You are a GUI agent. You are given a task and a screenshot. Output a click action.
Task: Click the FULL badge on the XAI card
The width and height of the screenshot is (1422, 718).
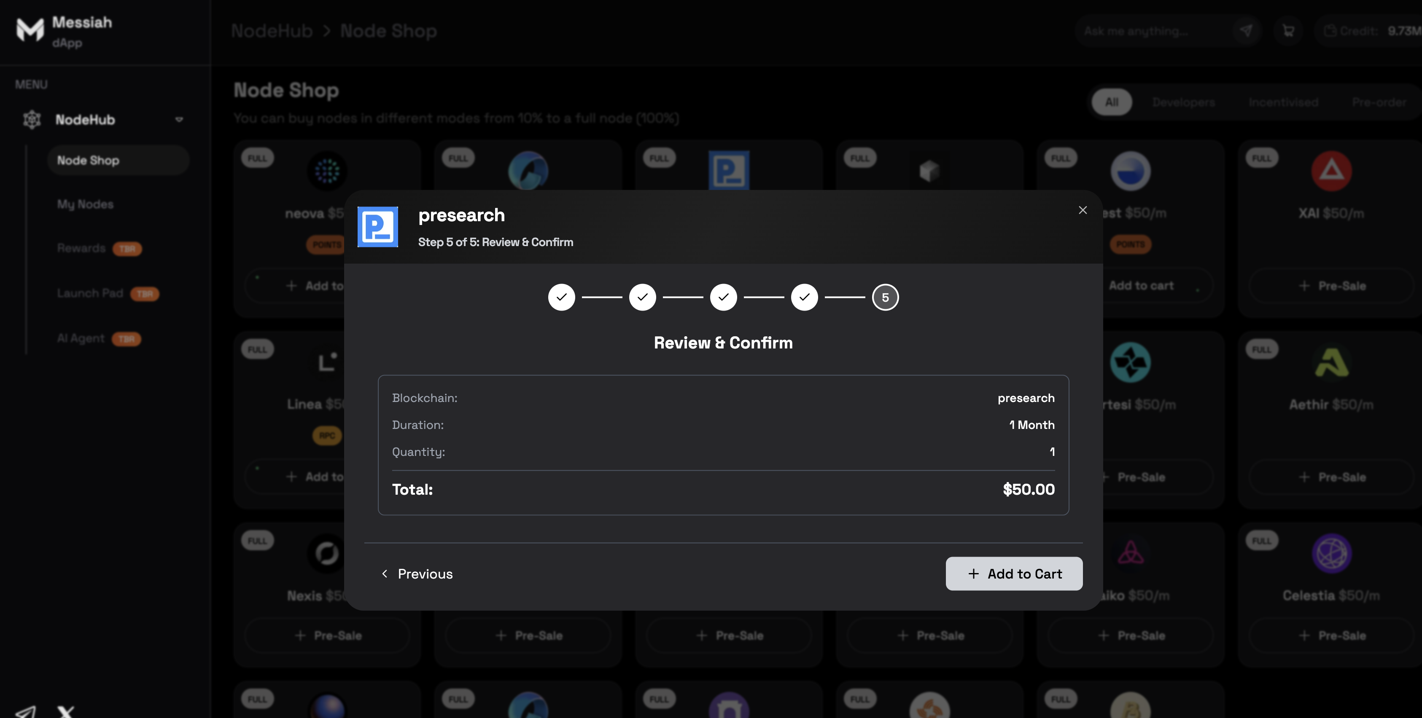[x=1261, y=158]
